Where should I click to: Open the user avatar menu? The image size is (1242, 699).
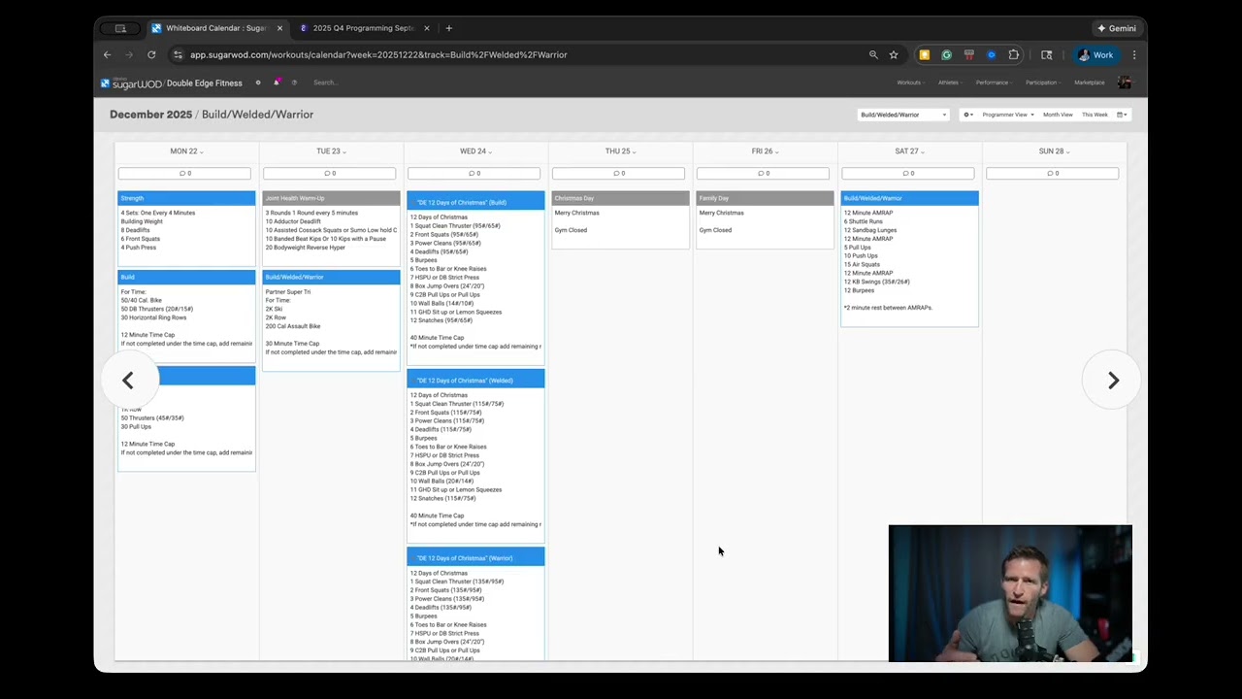1125,83
